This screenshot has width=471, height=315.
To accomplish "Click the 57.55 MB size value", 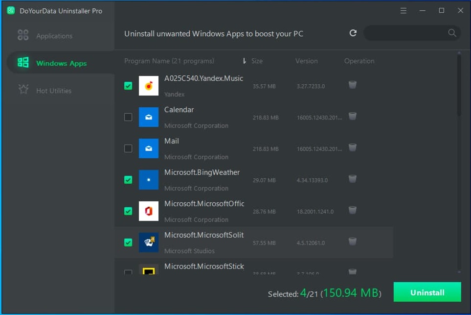I will [x=264, y=243].
